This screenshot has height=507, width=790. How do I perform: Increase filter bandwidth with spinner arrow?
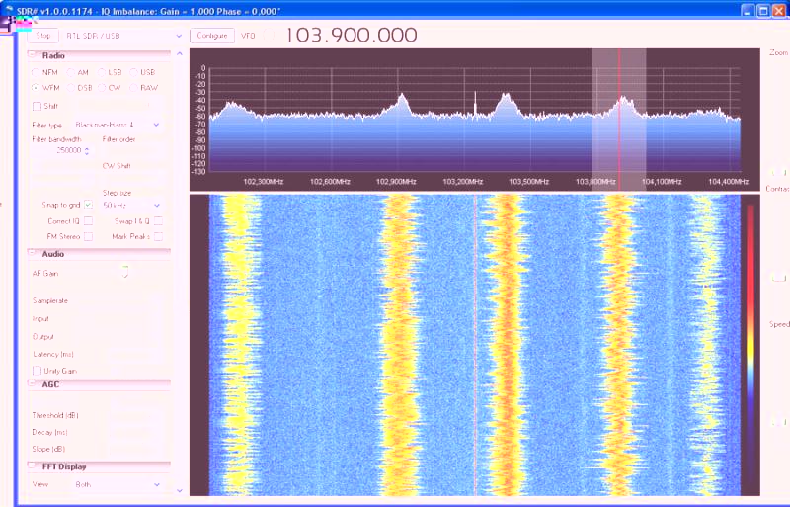[x=86, y=148]
